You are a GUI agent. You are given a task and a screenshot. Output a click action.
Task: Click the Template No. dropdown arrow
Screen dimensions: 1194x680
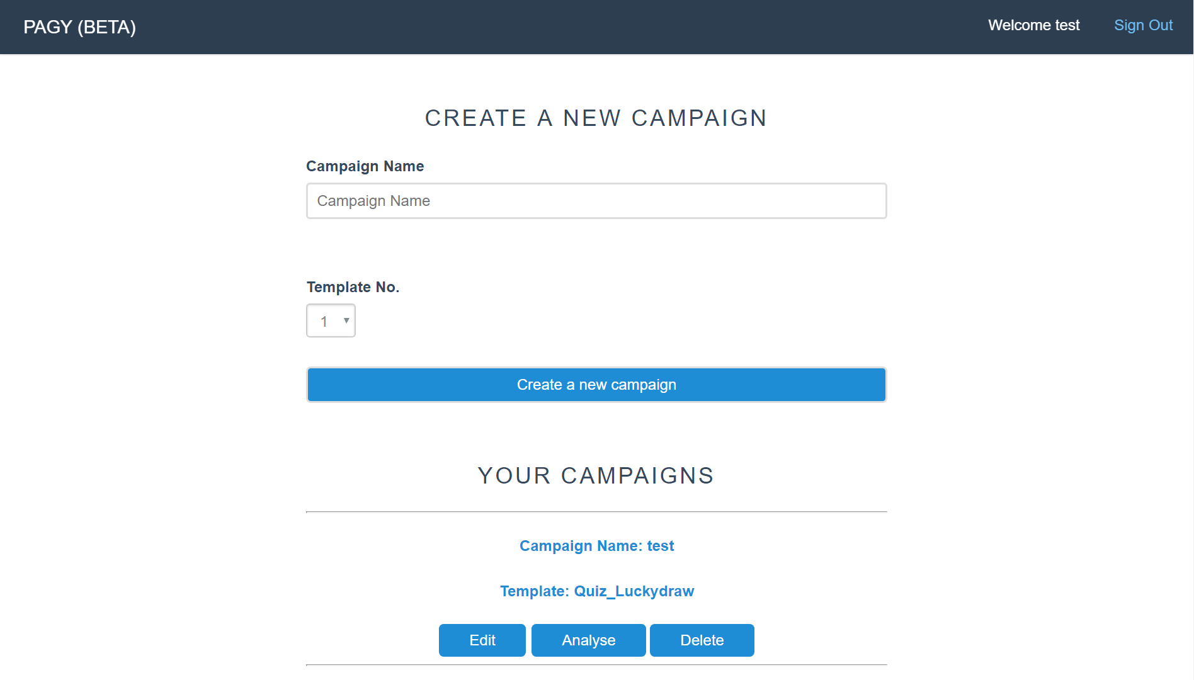click(x=346, y=320)
